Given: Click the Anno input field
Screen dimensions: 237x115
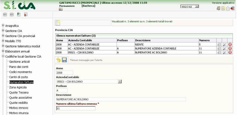Looking at the screenshot, I should pyautogui.click(x=64, y=73).
